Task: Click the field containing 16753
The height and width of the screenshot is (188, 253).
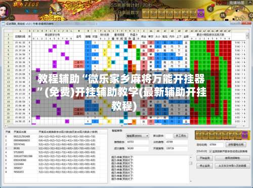Action: tap(137, 142)
